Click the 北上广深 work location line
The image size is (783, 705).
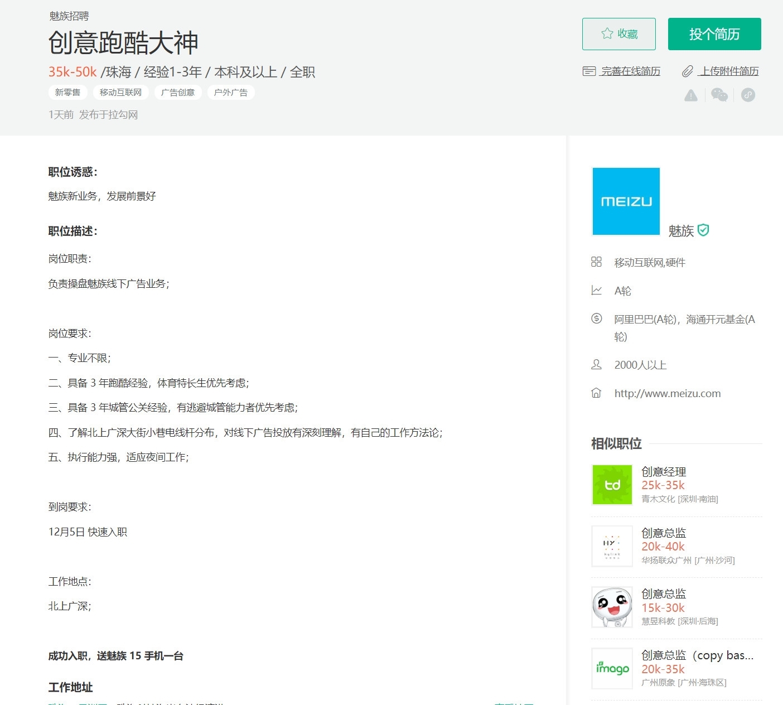point(70,606)
